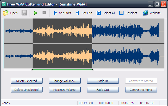Click the Set End marker icon
Screen dimensions: 168x106
78,13
